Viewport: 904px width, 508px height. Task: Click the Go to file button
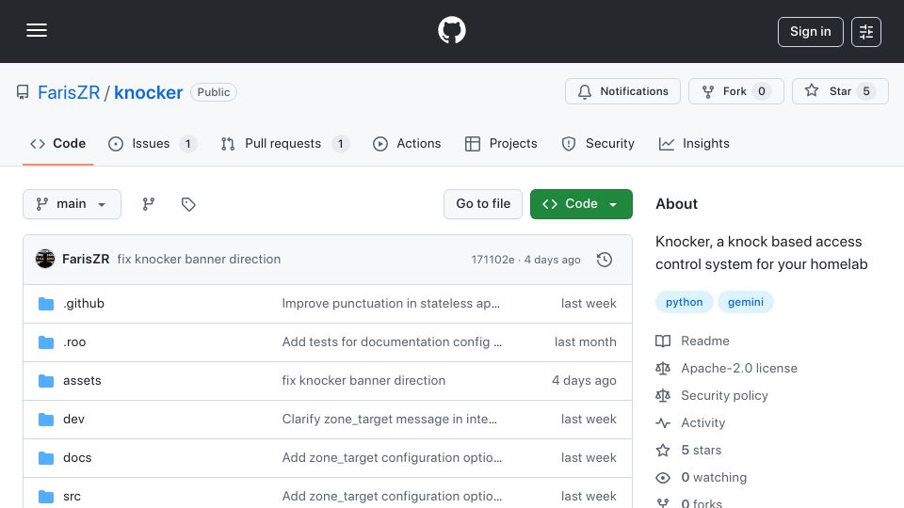pyautogui.click(x=483, y=204)
